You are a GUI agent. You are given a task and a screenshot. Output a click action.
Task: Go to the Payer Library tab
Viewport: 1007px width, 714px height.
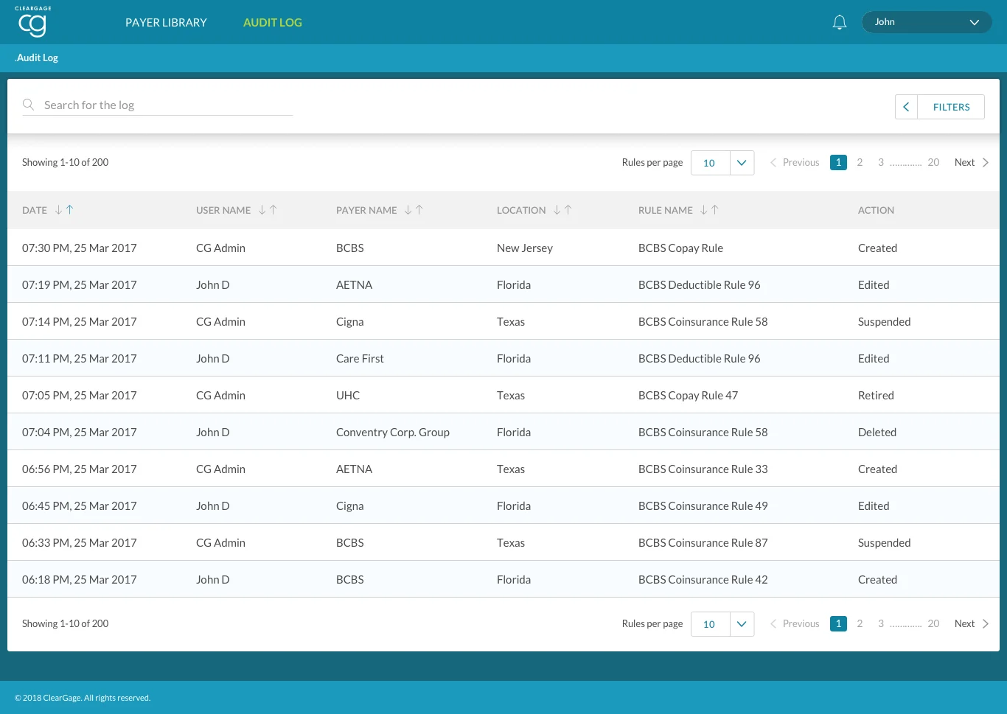(166, 22)
